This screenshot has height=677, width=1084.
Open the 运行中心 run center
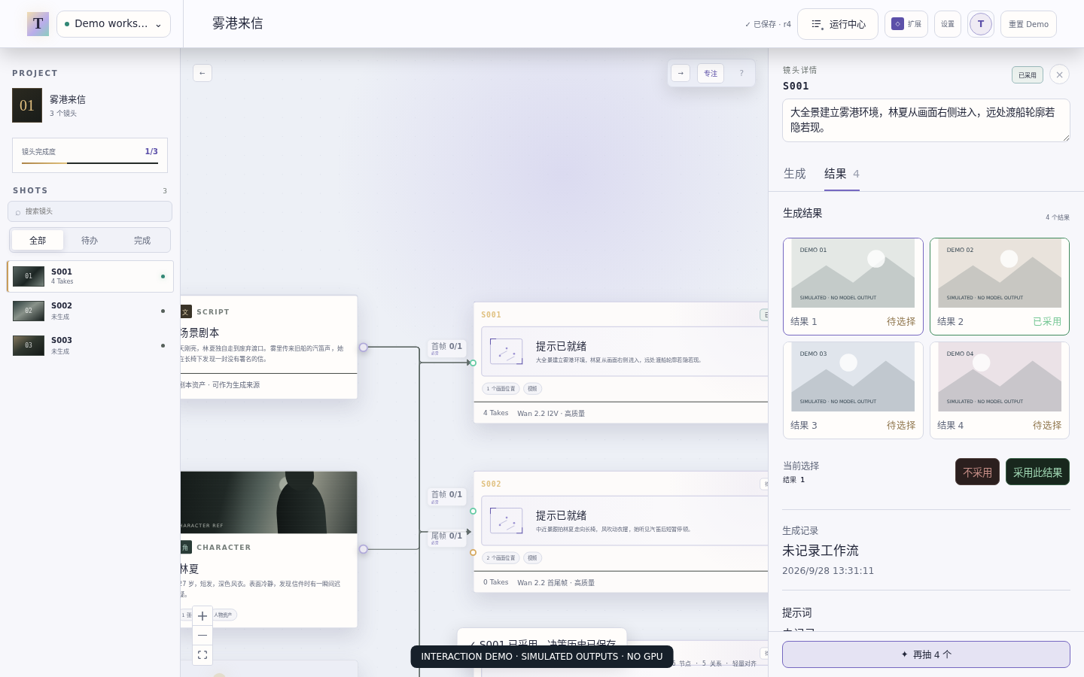click(838, 24)
